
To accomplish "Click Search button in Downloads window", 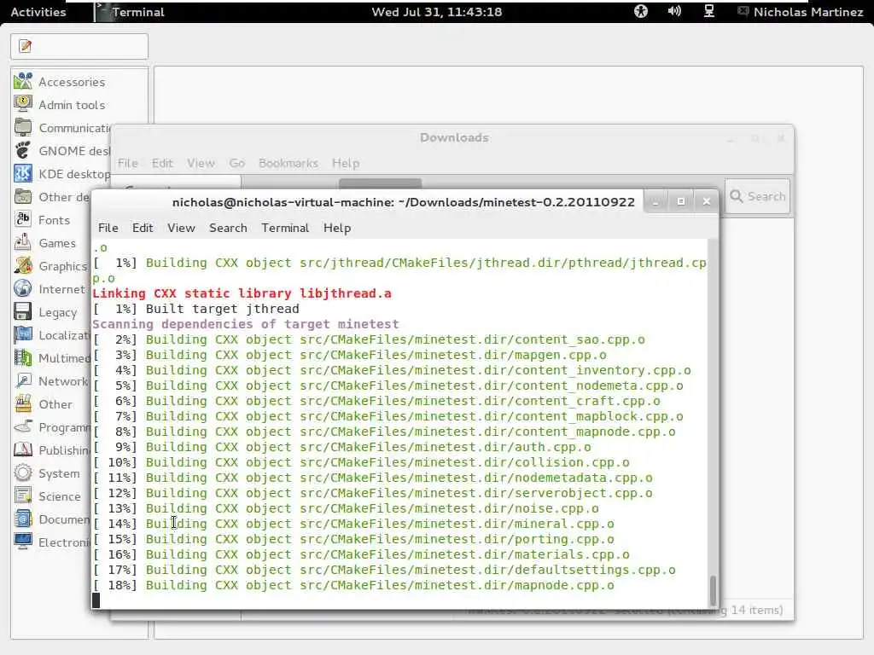I will (758, 196).
